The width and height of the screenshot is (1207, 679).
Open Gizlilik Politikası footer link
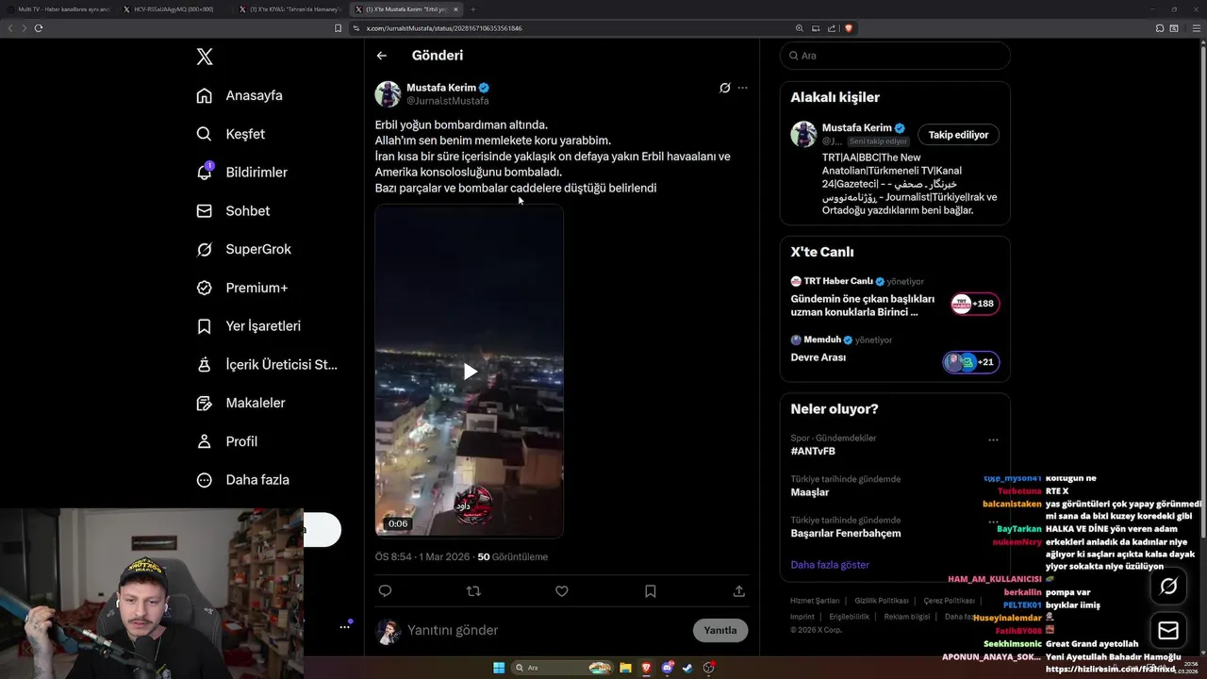click(882, 601)
